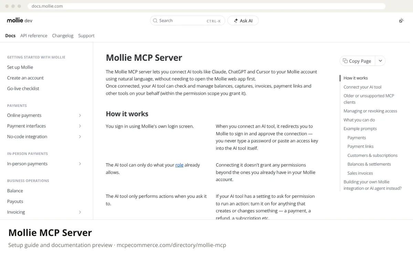Jump to What you can do

pos(359,120)
